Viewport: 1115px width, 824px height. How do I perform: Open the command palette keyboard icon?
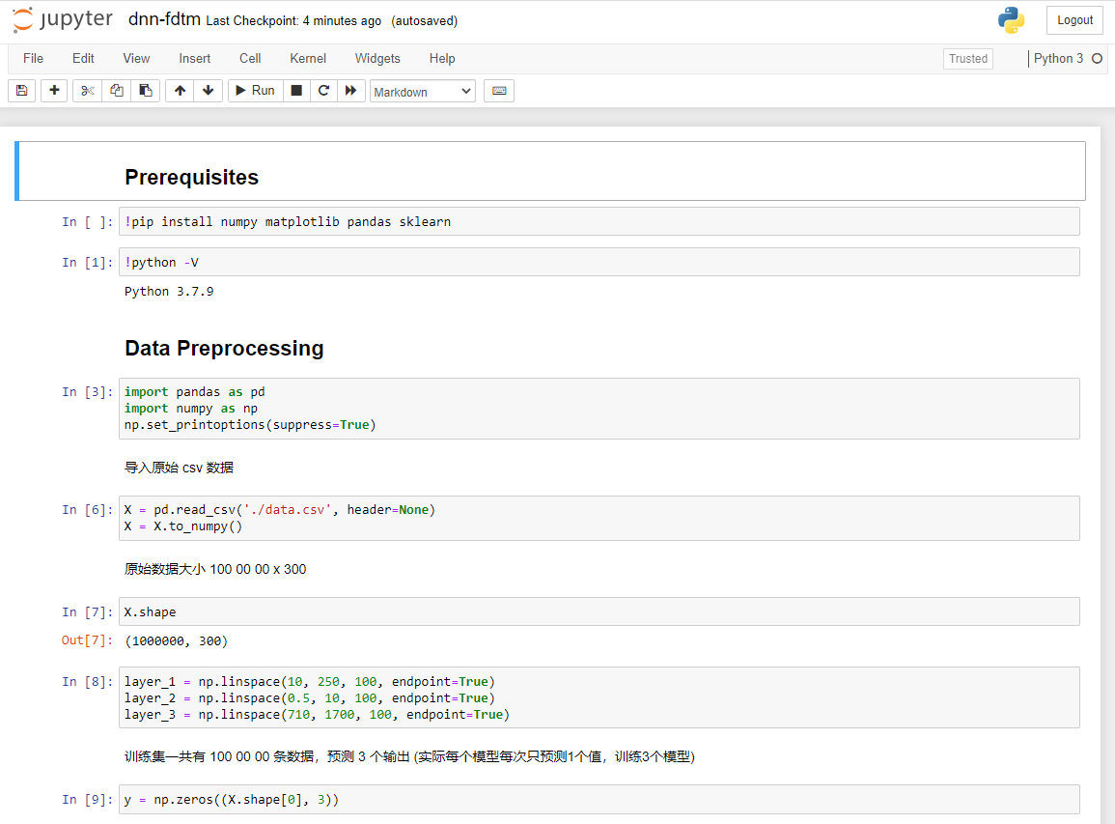click(x=499, y=91)
